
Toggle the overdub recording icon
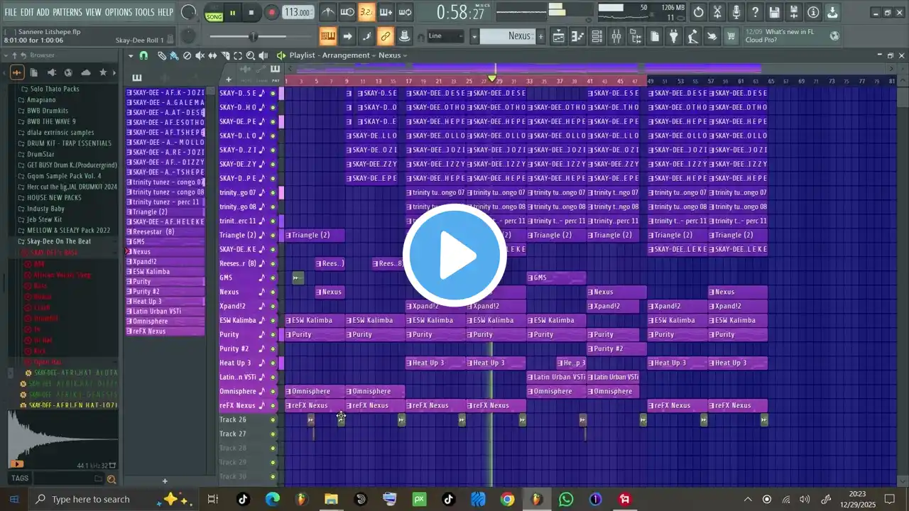tap(386, 12)
